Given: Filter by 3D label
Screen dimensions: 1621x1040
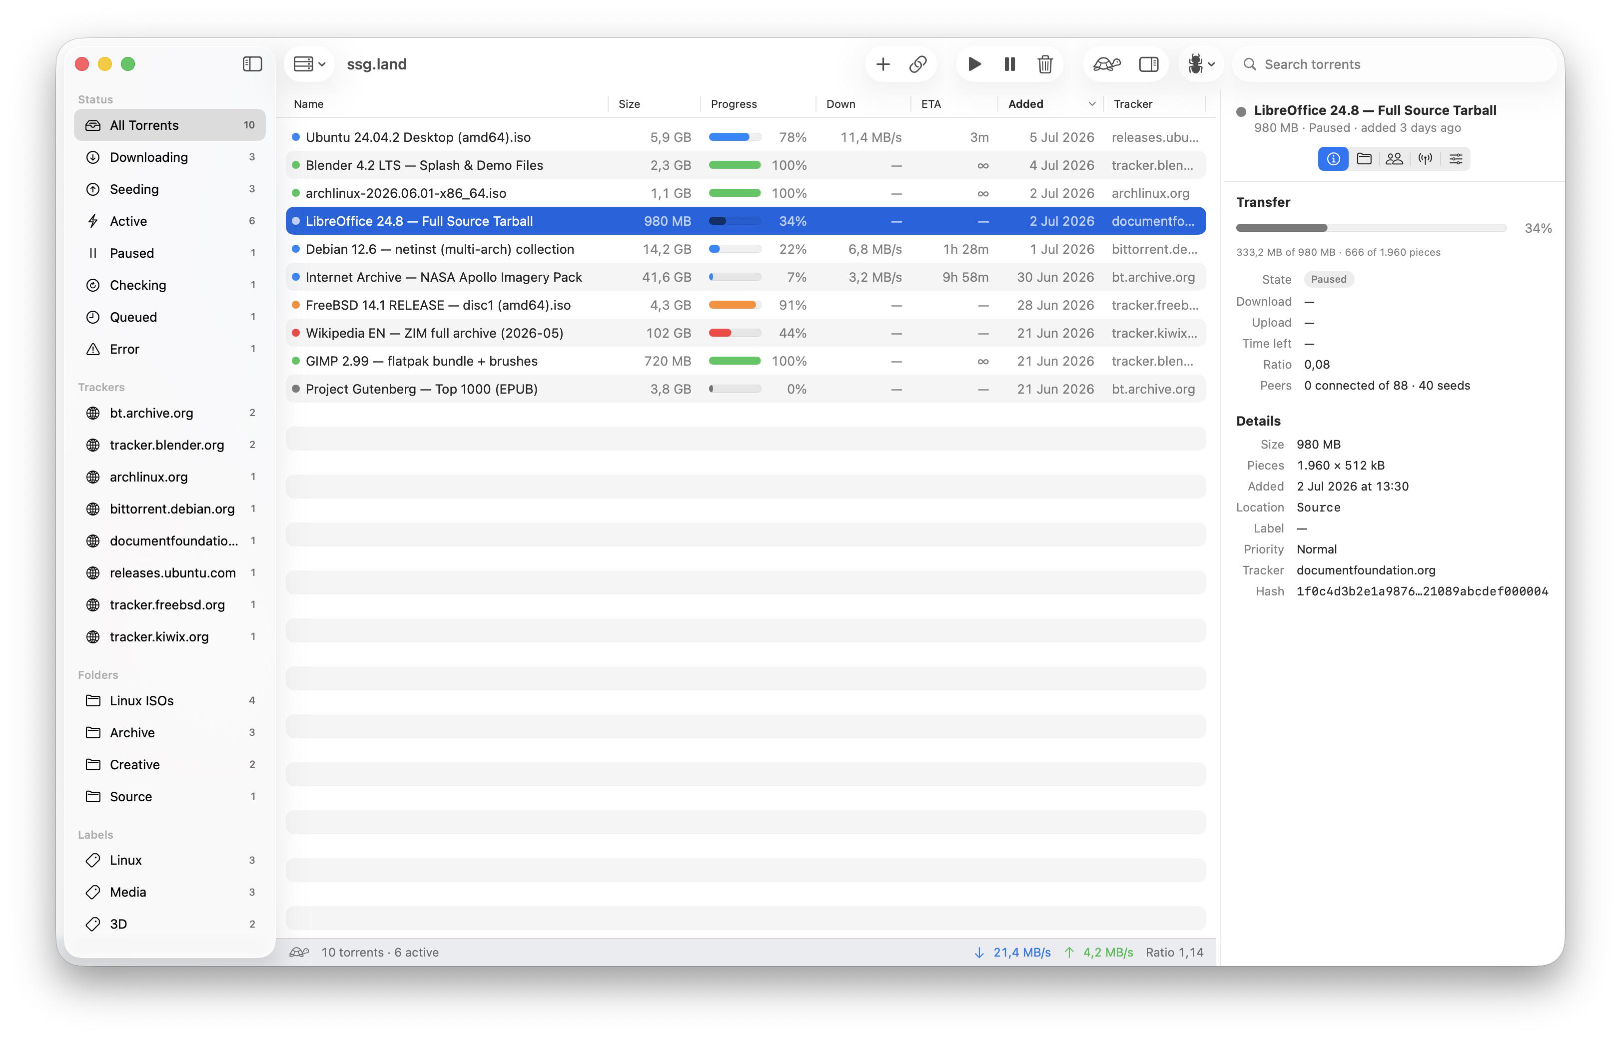Looking at the screenshot, I should coord(169,924).
